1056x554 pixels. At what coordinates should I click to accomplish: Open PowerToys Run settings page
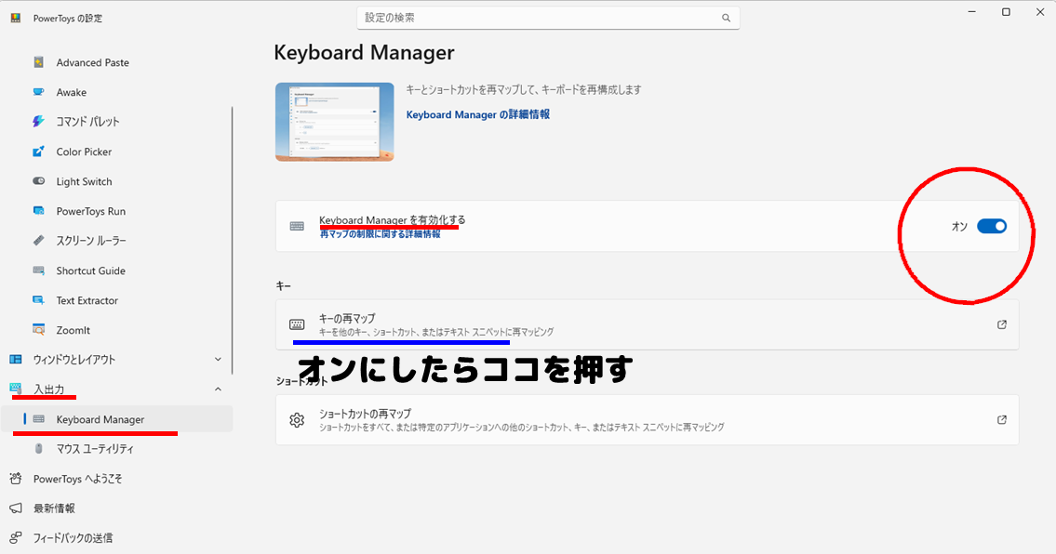pyautogui.click(x=90, y=211)
